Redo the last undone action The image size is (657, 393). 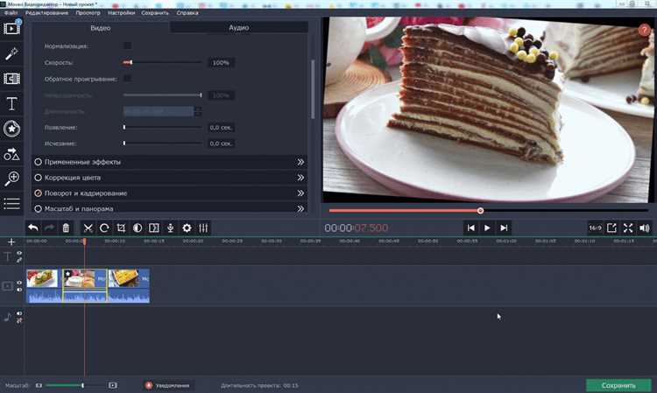tap(49, 228)
